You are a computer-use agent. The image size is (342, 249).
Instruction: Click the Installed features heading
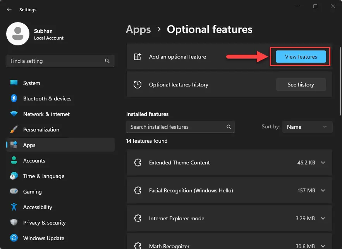pyautogui.click(x=147, y=114)
